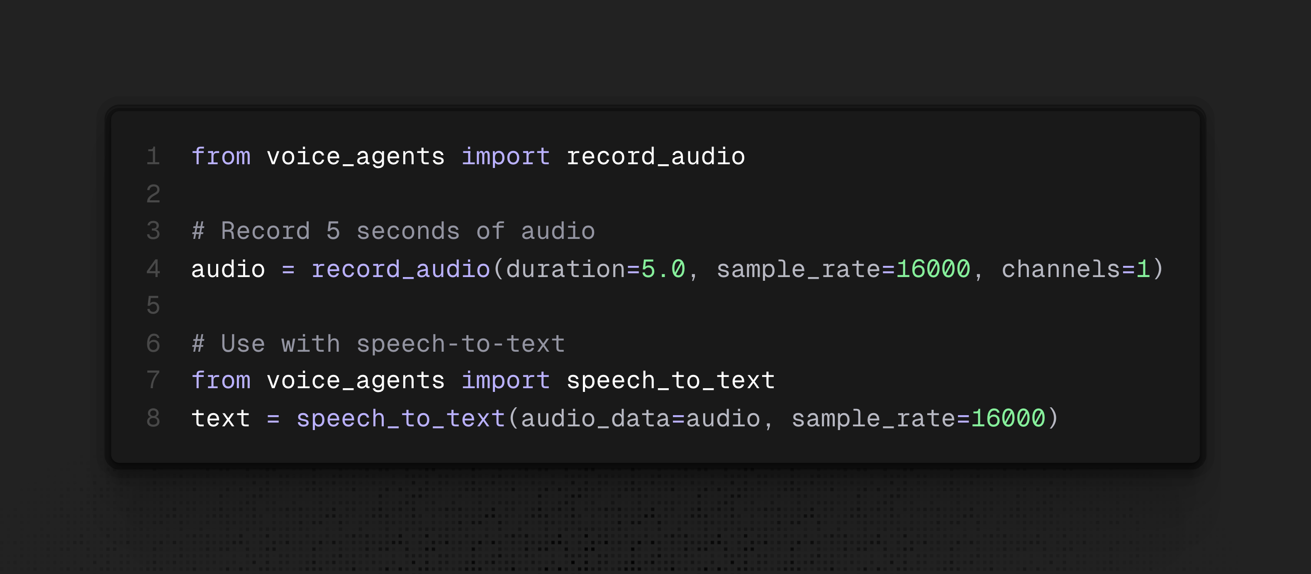Click 'record_audio' on the import line

[655, 156]
